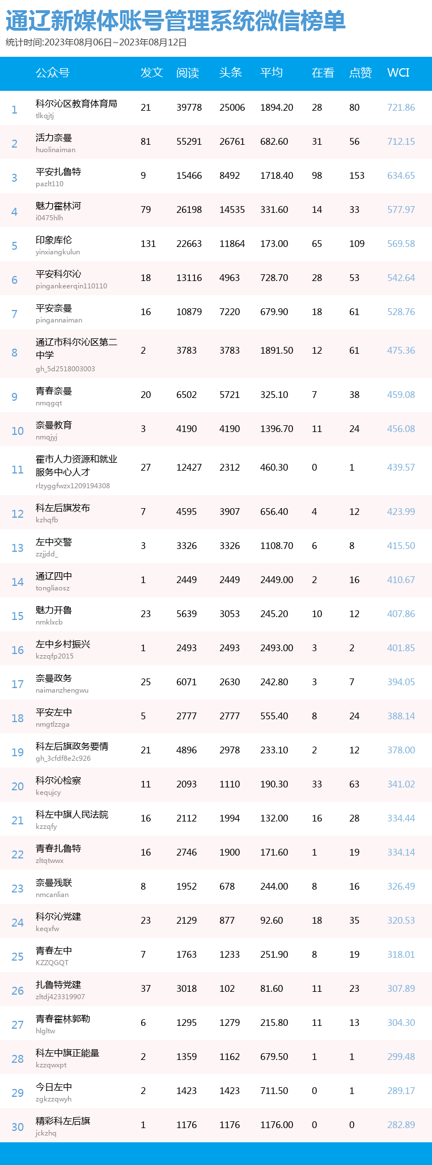432x1165 pixels.
Task: Click the WCI column header
Action: coord(398,73)
